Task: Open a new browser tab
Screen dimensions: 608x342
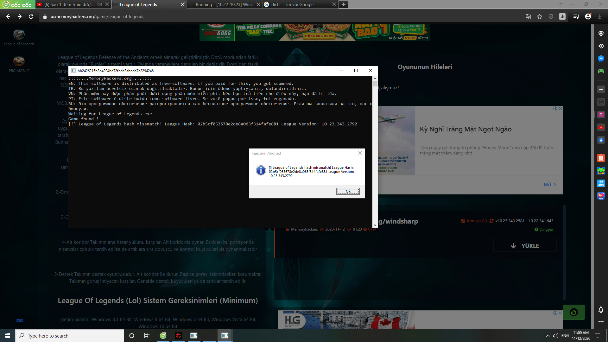Action: [343, 4]
